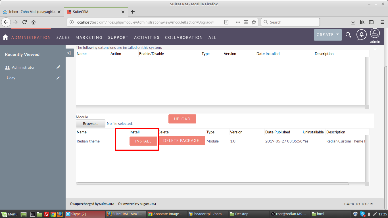Toggle the Firefox sidebar icon

371,22
